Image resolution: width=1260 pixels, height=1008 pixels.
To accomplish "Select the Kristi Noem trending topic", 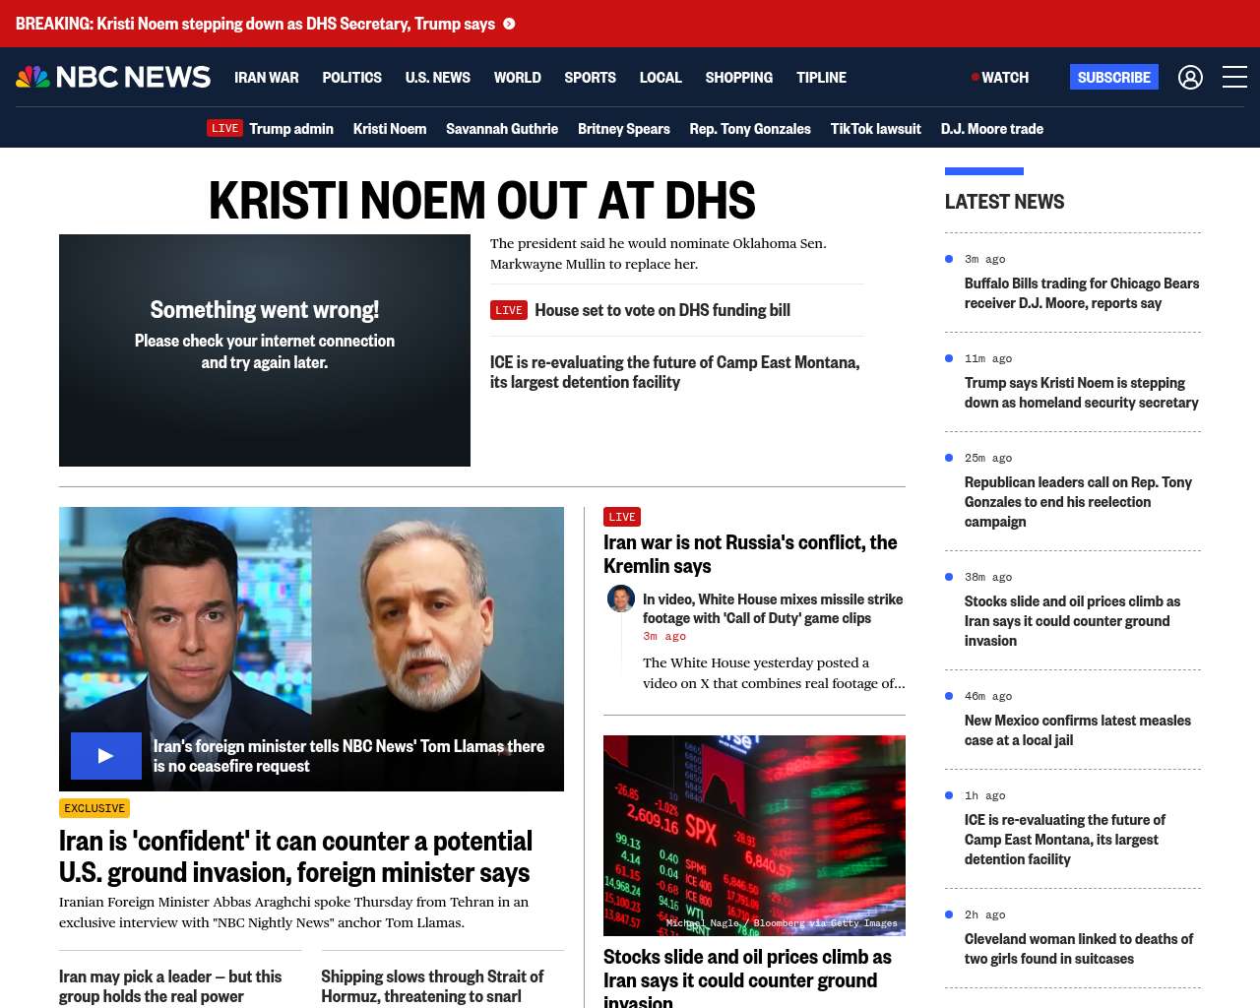I will 390,128.
